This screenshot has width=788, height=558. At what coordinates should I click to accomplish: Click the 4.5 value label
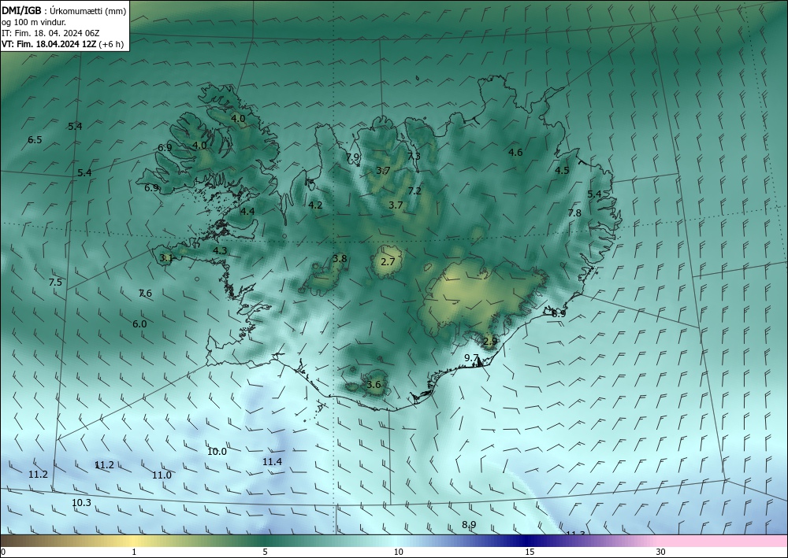pyautogui.click(x=562, y=171)
